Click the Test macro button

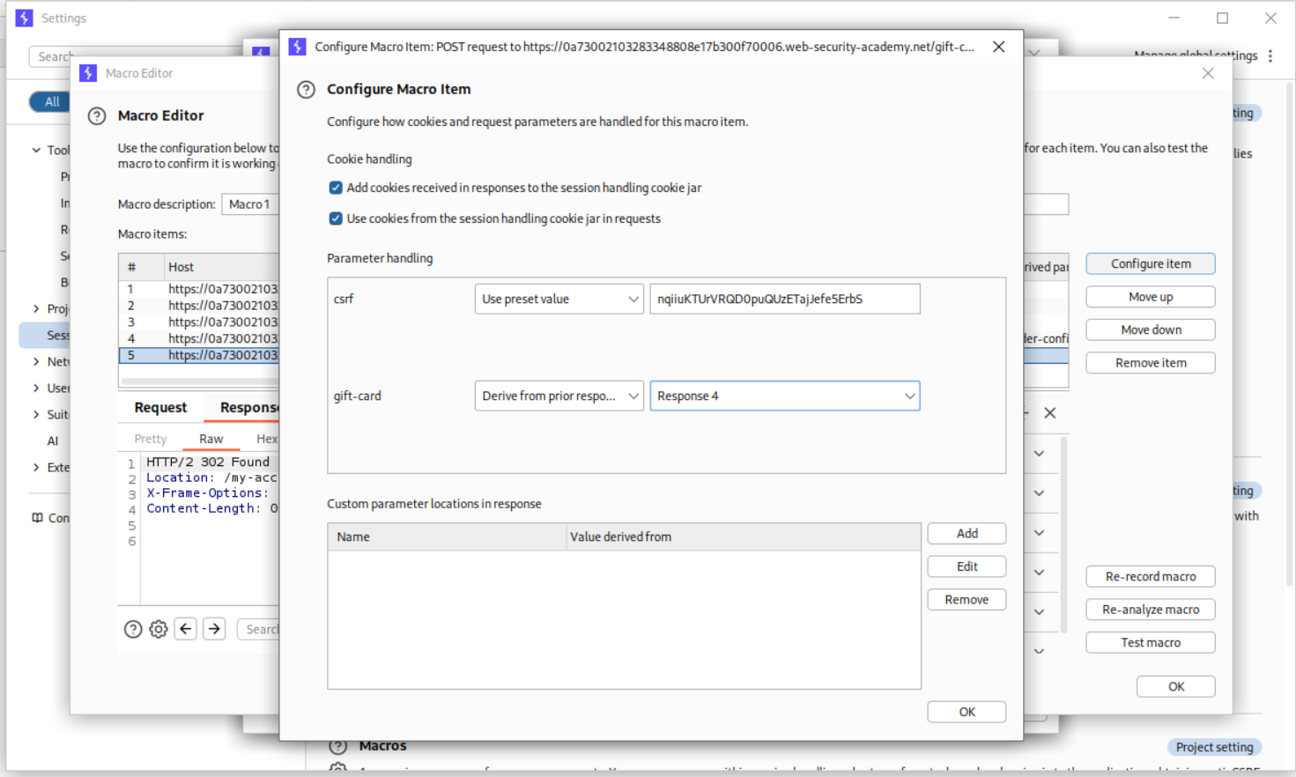coord(1150,643)
